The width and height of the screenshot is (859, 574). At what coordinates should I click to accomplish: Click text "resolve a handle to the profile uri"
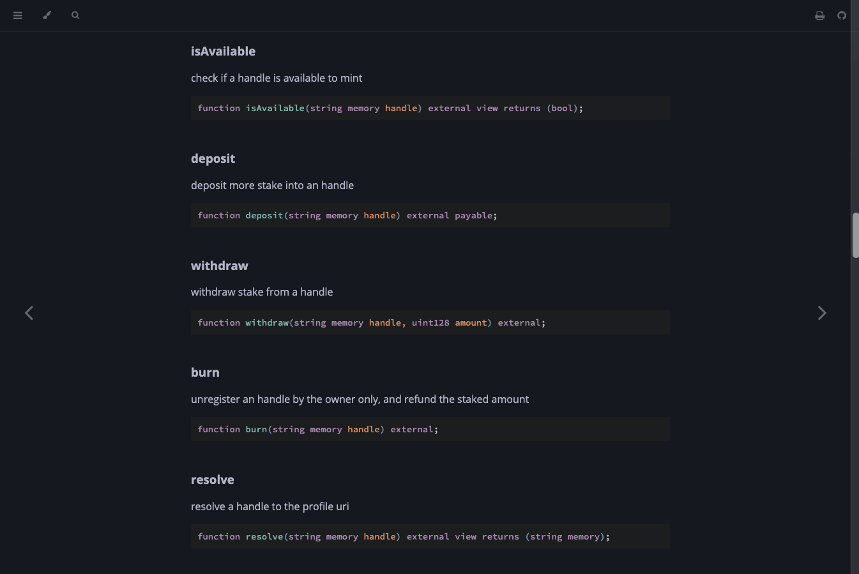(270, 506)
